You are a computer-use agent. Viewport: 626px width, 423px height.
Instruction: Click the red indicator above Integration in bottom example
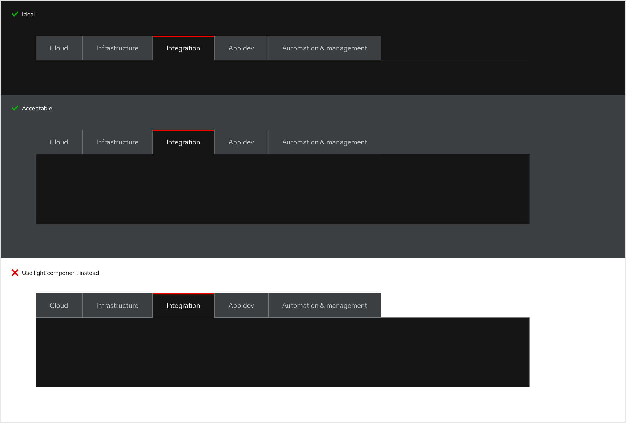[183, 294]
